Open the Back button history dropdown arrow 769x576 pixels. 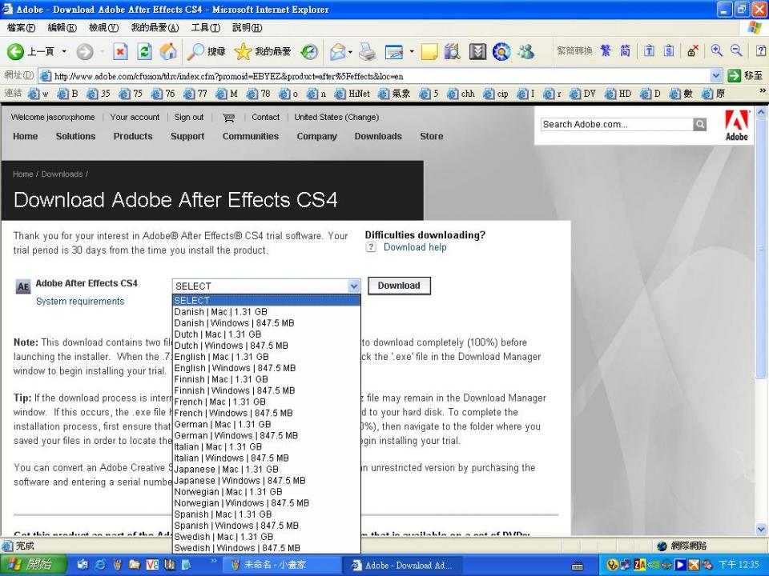tap(64, 51)
